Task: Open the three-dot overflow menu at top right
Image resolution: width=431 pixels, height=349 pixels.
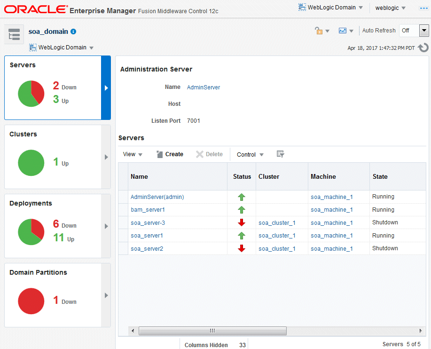Action: 423,8
